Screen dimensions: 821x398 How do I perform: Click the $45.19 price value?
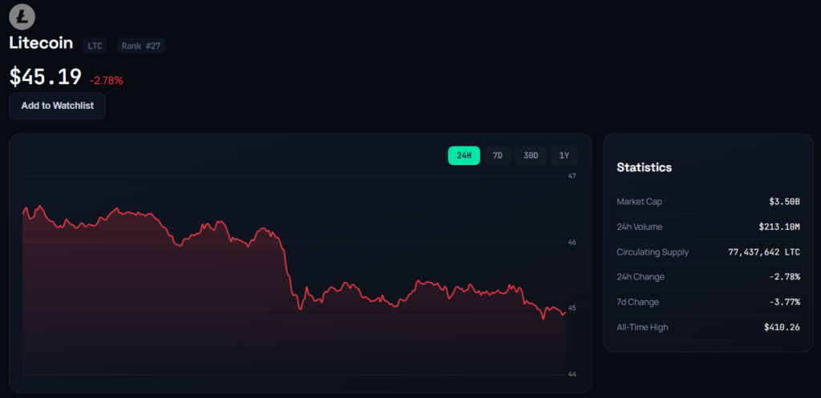point(46,77)
